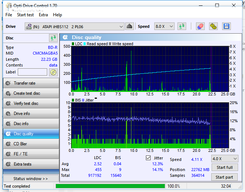
Task: Click the BD-R disc type value
Action: 53,47
